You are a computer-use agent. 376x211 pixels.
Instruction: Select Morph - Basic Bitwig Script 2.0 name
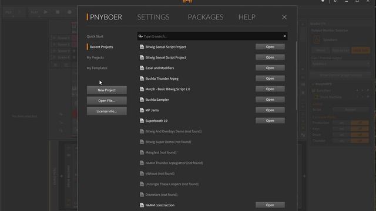click(x=167, y=89)
